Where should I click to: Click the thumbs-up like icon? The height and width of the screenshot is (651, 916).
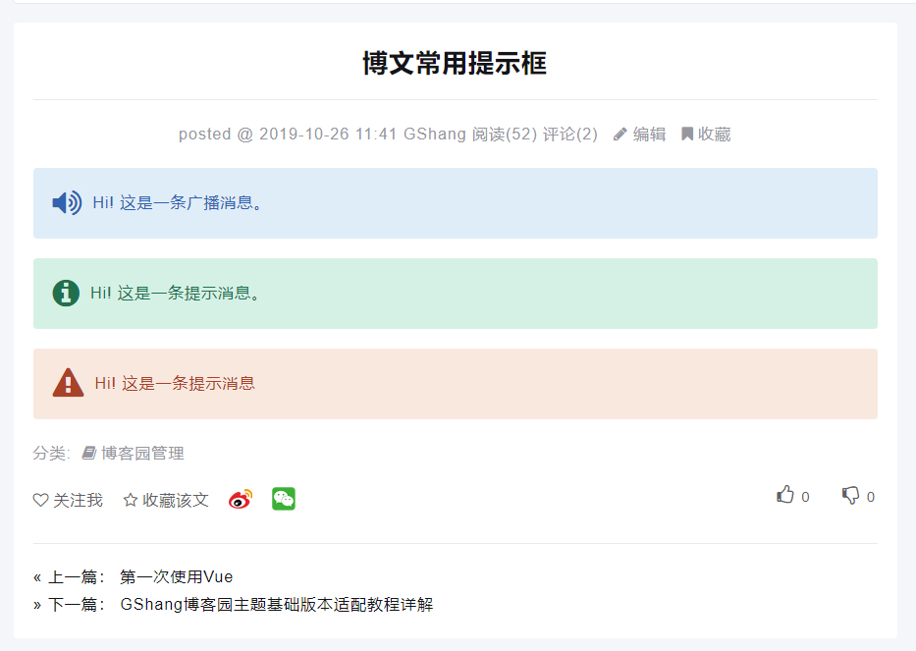(x=785, y=495)
